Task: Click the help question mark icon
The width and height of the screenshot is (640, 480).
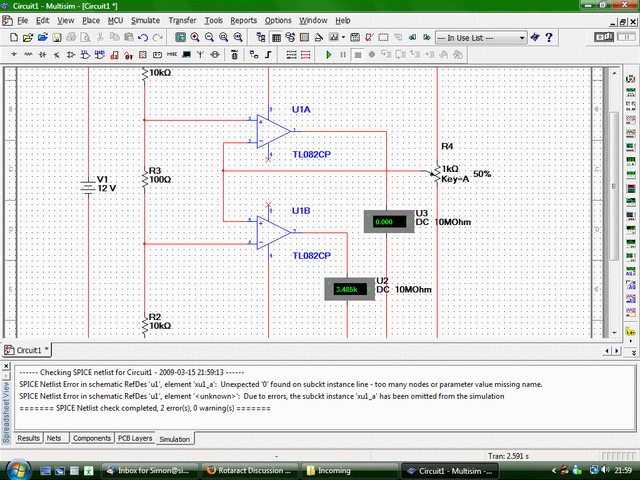Action: (549, 37)
